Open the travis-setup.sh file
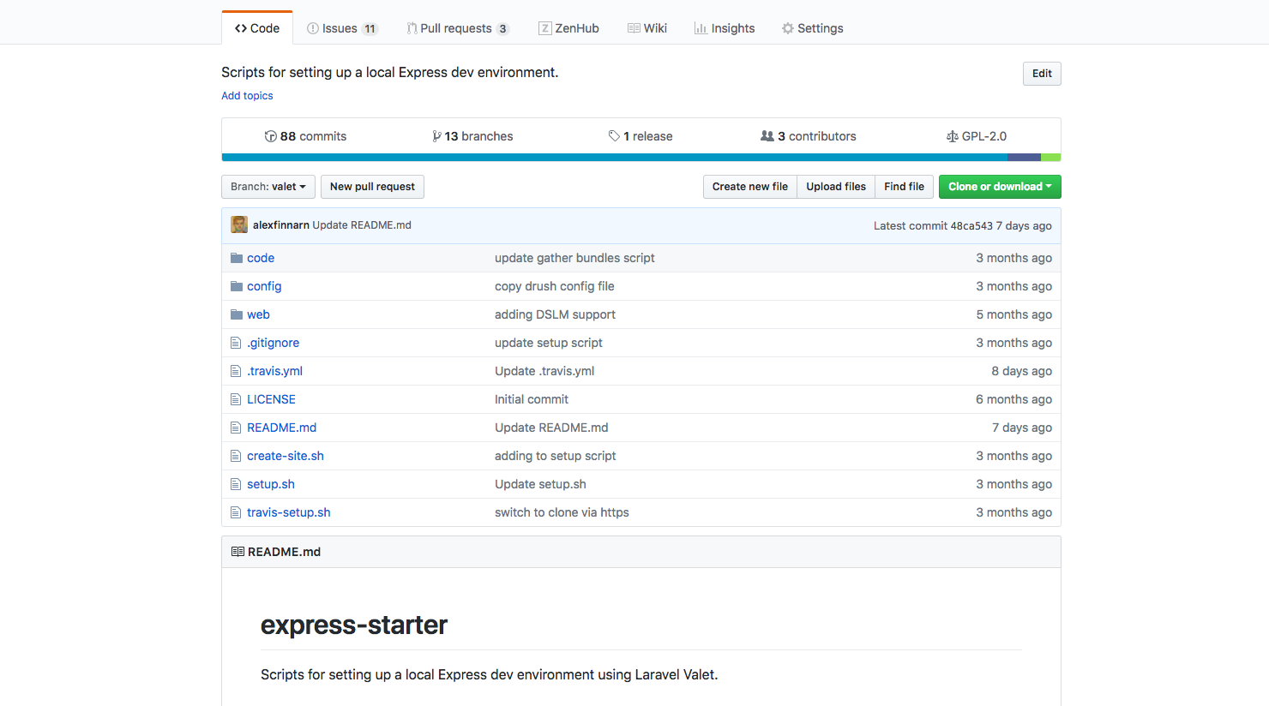This screenshot has height=706, width=1269. tap(289, 512)
